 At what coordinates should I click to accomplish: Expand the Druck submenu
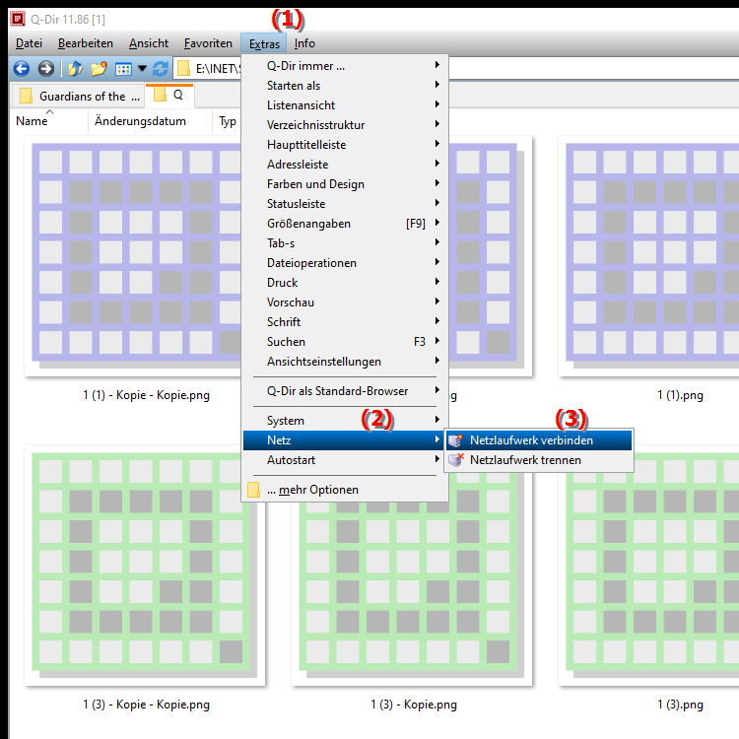tap(345, 283)
